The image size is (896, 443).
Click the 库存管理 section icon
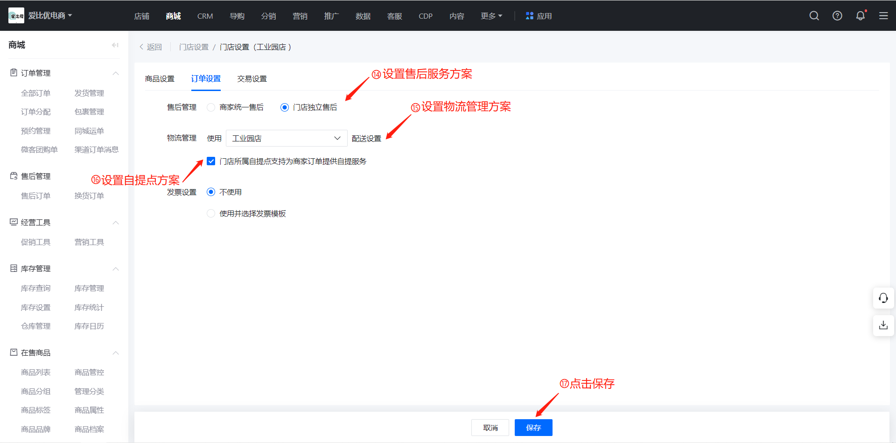click(x=14, y=268)
